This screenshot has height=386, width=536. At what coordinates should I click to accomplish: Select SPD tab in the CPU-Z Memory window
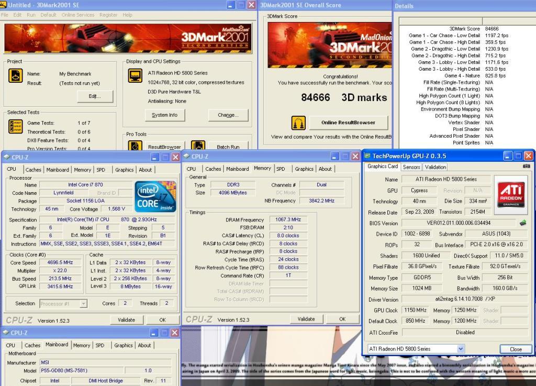click(281, 169)
